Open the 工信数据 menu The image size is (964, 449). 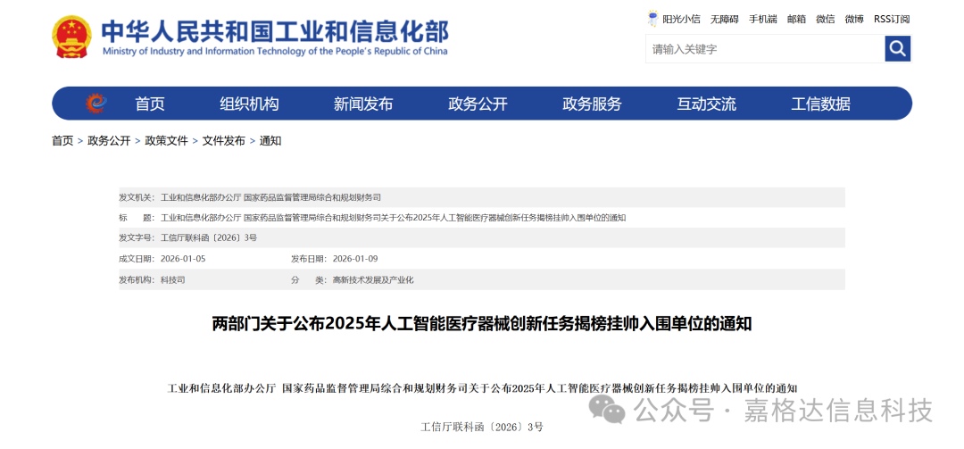821,104
